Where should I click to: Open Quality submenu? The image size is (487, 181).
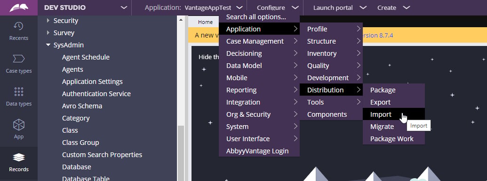(331, 66)
